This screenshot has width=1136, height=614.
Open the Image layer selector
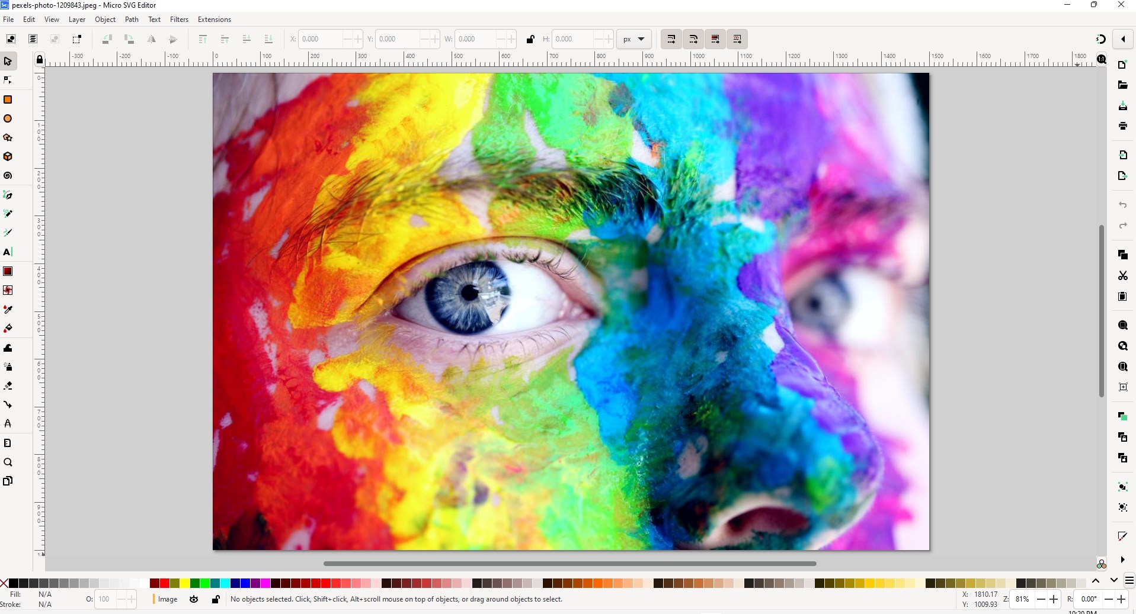tap(167, 599)
